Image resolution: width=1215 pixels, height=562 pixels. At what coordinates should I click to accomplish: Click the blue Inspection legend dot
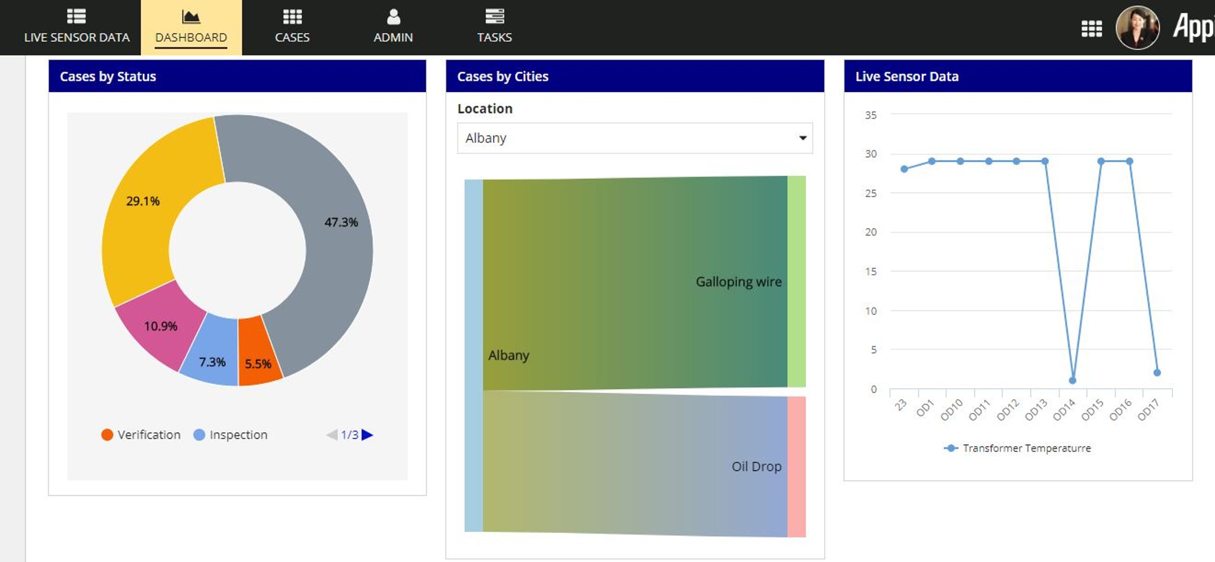[200, 434]
